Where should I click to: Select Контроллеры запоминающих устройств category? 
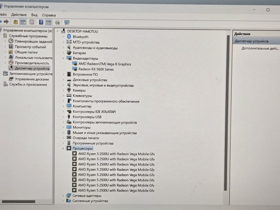[x=105, y=122]
